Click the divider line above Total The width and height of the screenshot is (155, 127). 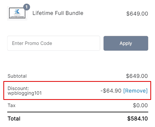[78, 112]
